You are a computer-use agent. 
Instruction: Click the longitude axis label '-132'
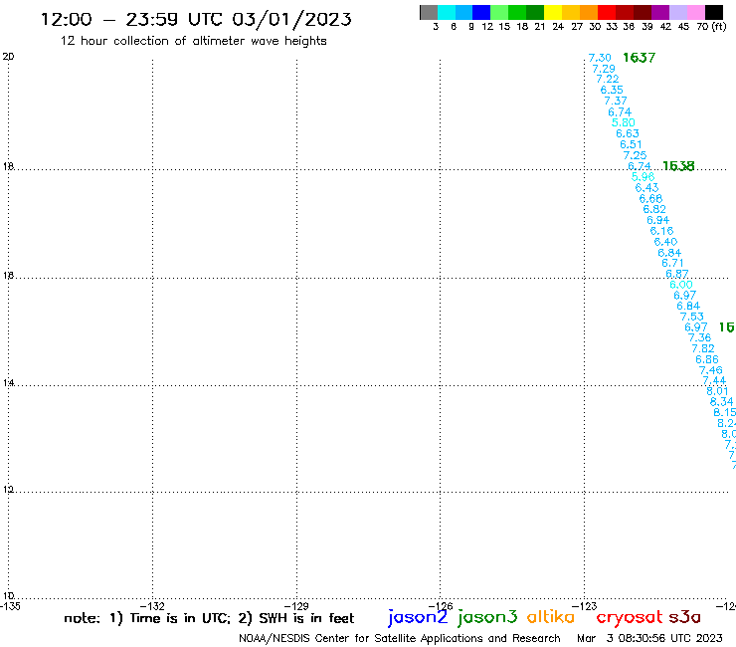click(x=152, y=605)
